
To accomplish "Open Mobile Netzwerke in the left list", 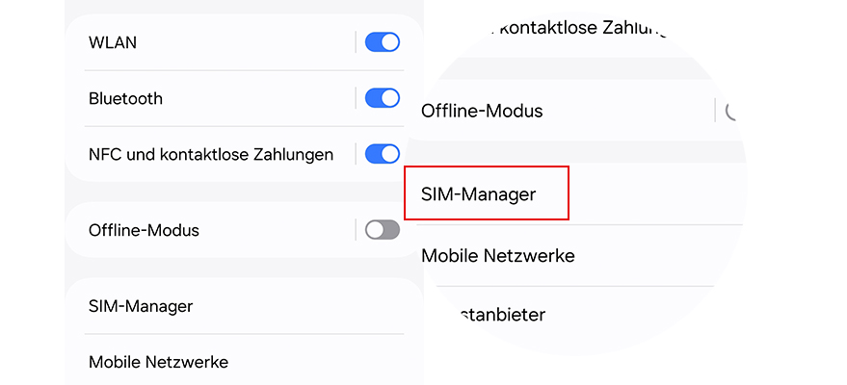I will coord(158,362).
